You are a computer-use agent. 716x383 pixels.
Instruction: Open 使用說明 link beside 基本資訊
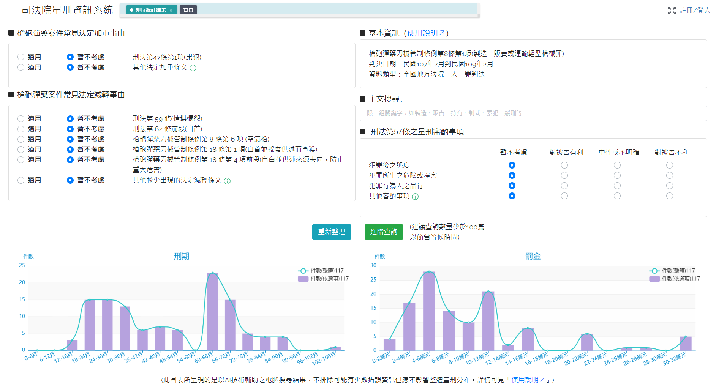tap(425, 33)
